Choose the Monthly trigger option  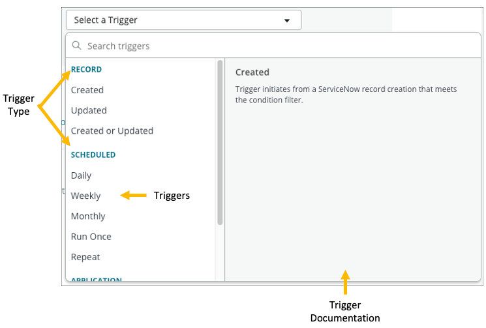88,216
